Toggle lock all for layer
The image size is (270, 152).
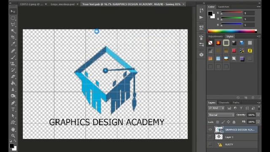tap(234, 122)
